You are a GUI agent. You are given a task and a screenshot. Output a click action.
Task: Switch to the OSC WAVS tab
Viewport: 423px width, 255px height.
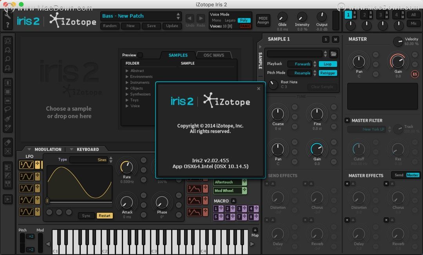[x=214, y=55]
